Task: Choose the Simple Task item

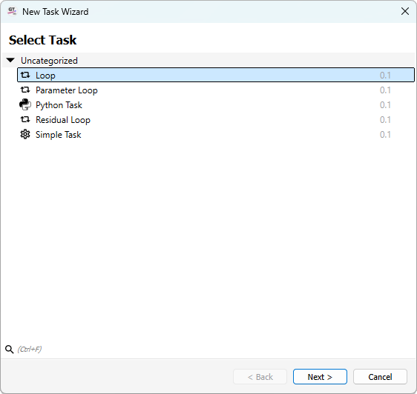Action: pos(216,135)
